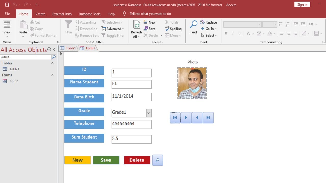Click Save in the Records group

pos(150,29)
